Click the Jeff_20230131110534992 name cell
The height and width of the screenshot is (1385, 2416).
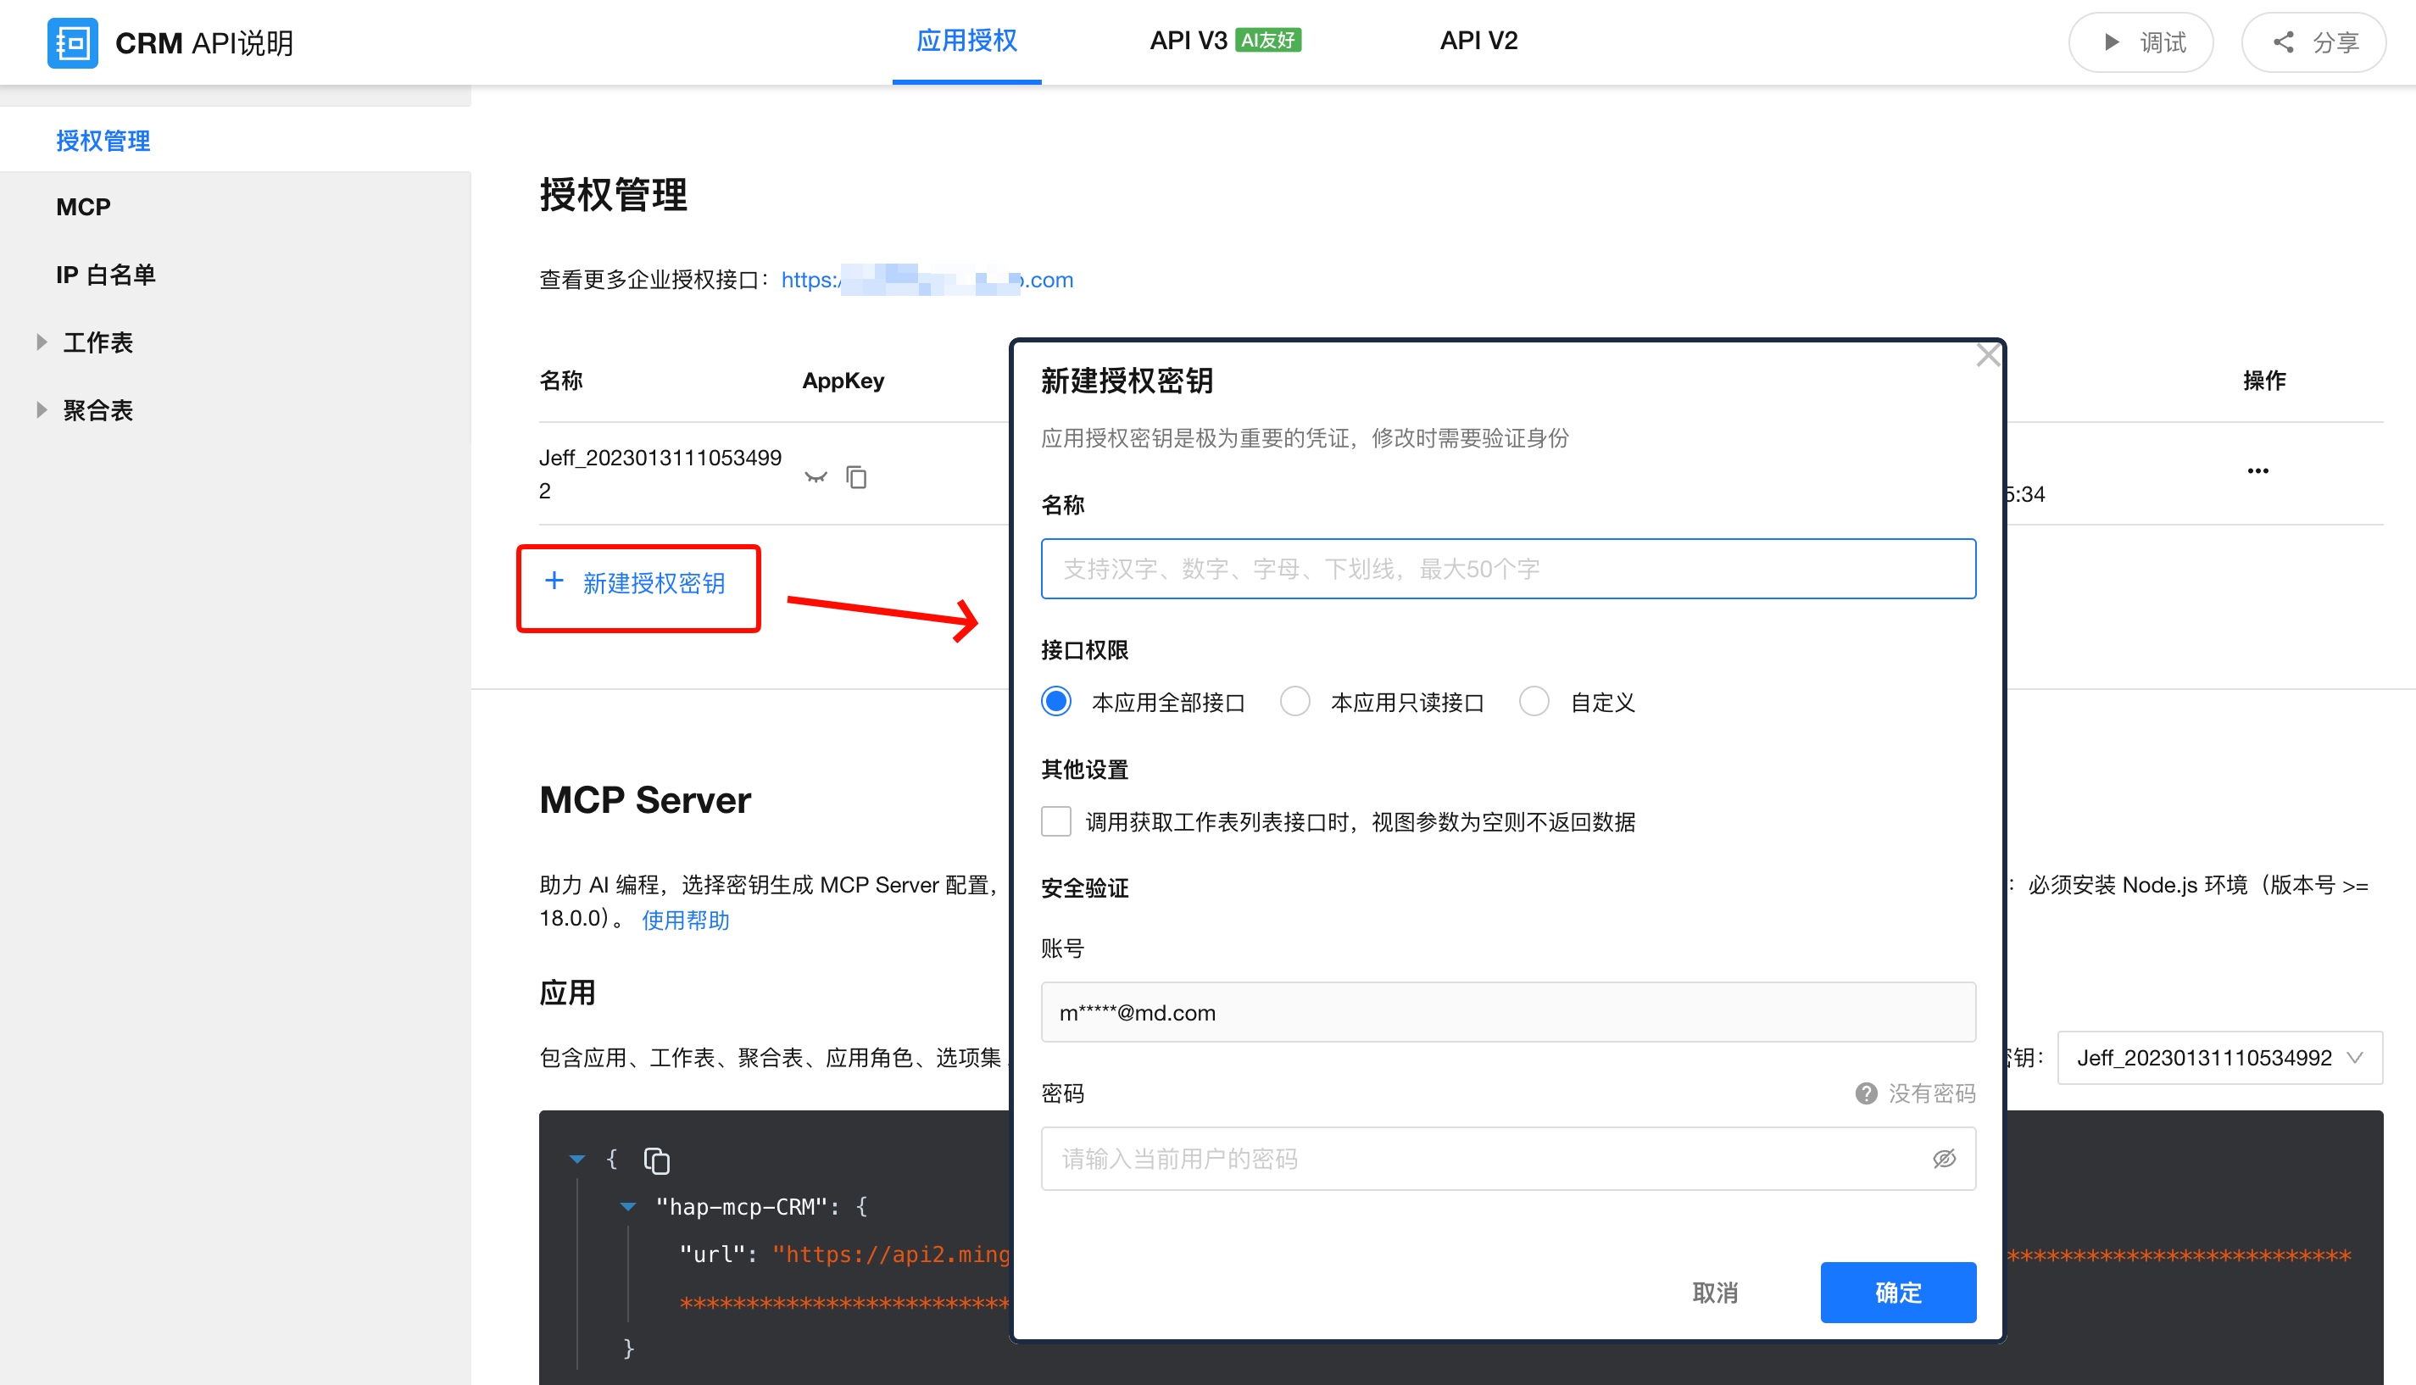click(x=660, y=474)
